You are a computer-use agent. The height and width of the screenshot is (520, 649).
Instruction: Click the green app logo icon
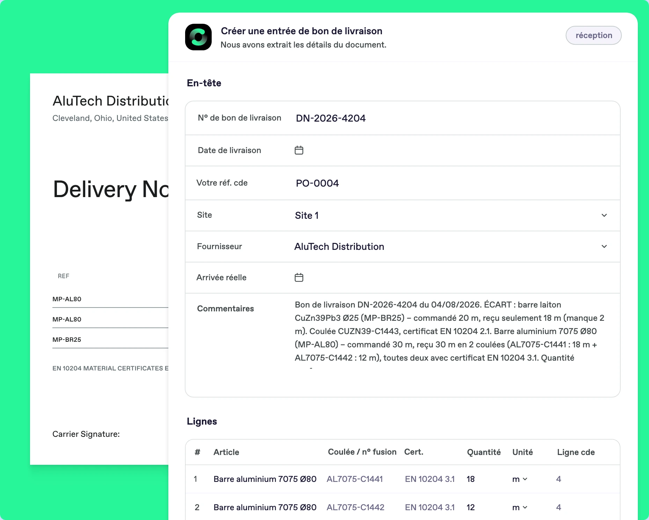[198, 37]
